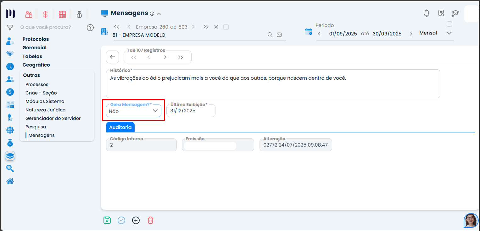Click the filter funnel icon
Screen dimensions: 480x231
click(x=10, y=28)
